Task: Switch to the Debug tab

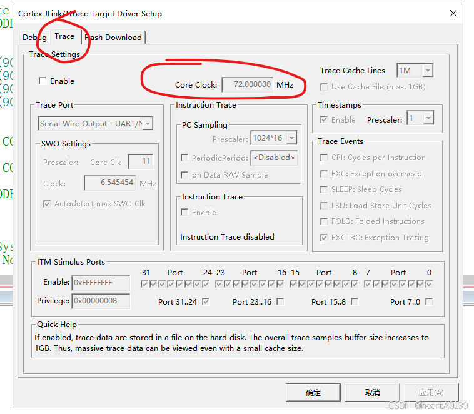Action: (34, 38)
